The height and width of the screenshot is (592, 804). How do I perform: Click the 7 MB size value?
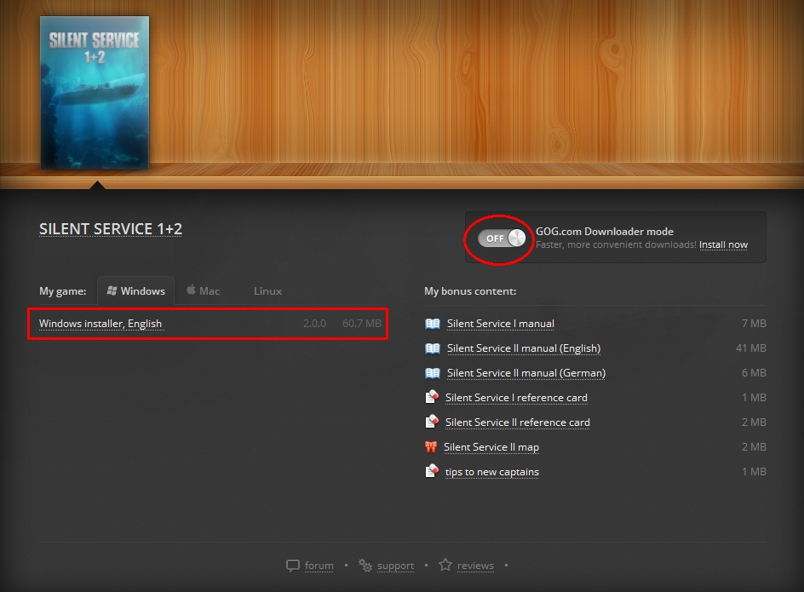click(x=754, y=324)
